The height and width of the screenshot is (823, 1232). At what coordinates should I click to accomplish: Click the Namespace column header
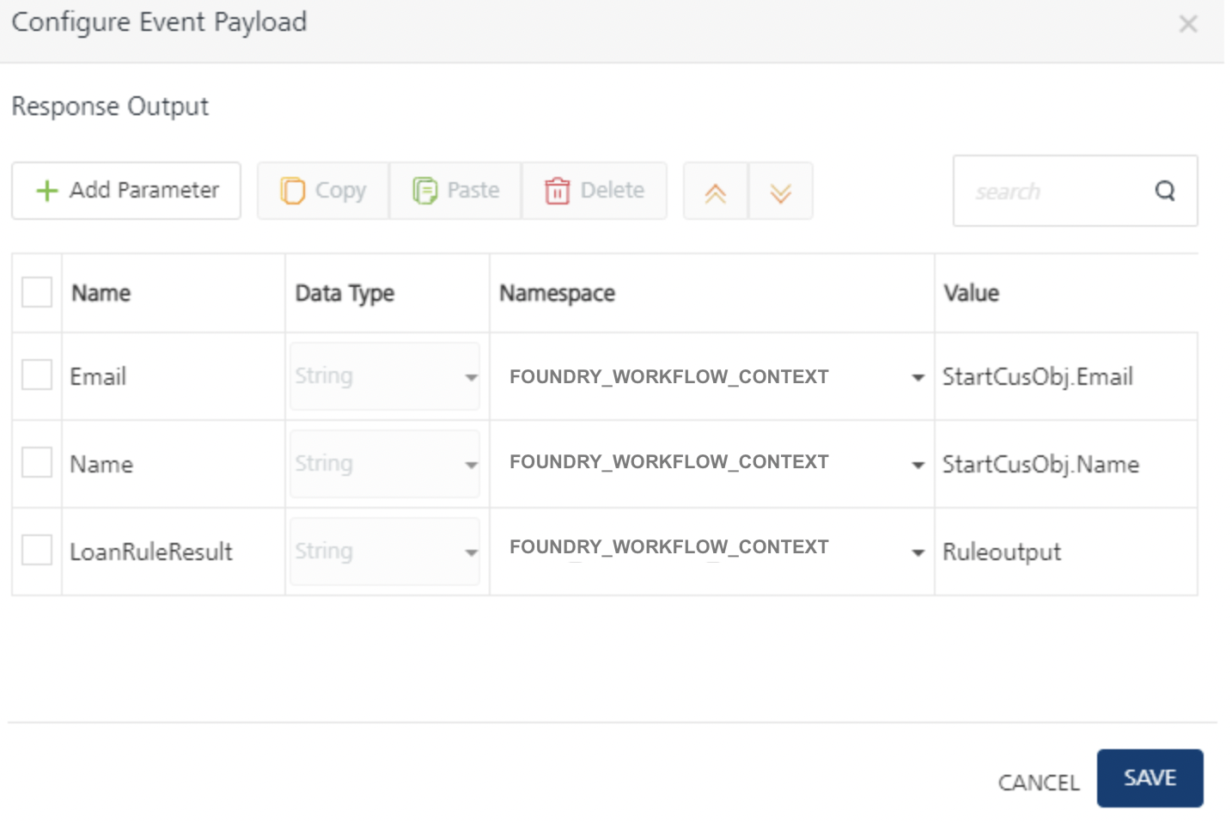click(x=558, y=293)
